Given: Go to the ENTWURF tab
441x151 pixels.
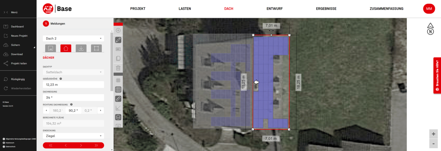Looking at the screenshot, I should [274, 8].
